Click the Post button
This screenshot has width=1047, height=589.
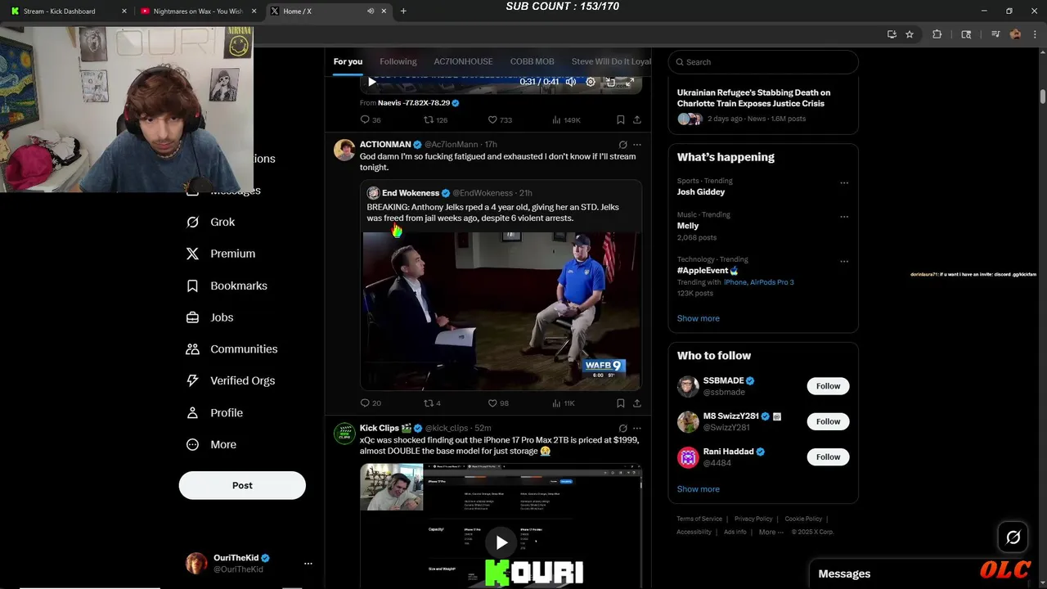[242, 485]
